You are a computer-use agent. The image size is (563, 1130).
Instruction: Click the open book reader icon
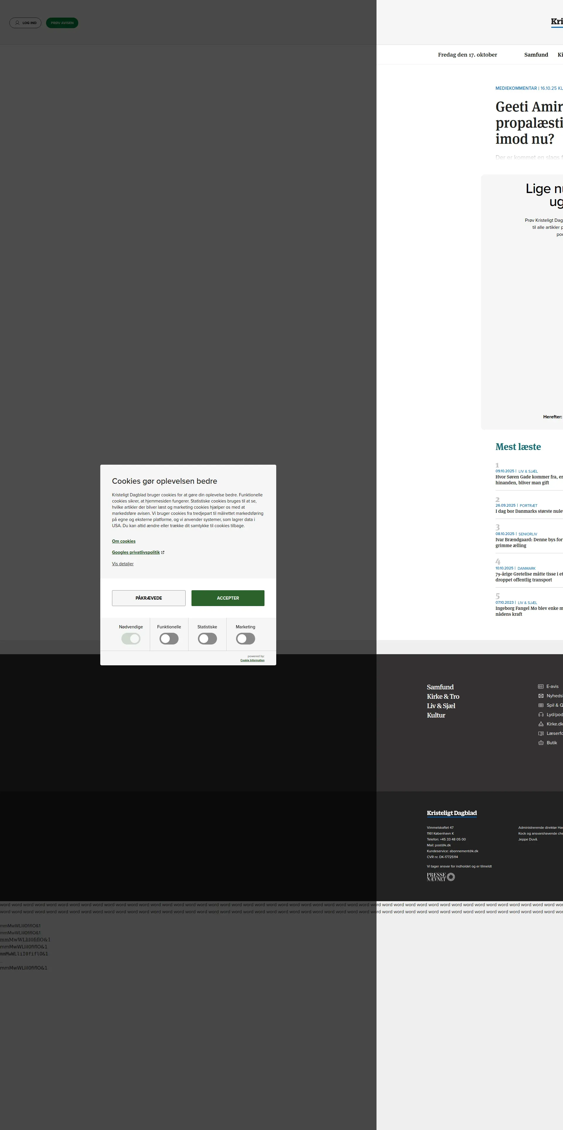[541, 733]
